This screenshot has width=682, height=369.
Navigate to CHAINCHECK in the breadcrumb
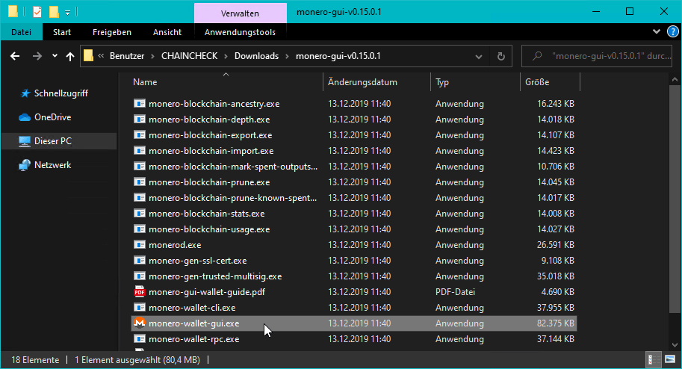[189, 56]
